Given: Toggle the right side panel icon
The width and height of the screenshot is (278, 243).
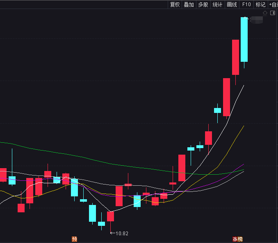Looking at the screenshot, I should [x=273, y=13].
